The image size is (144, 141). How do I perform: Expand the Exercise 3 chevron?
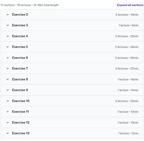pos(8,25)
